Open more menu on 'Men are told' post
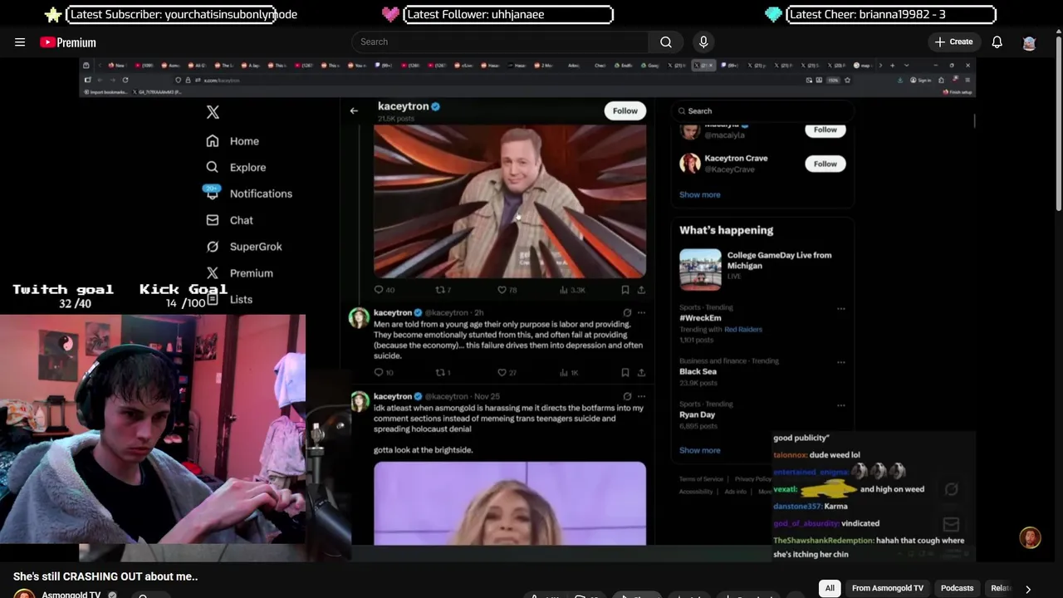This screenshot has width=1063, height=598. pyautogui.click(x=641, y=313)
